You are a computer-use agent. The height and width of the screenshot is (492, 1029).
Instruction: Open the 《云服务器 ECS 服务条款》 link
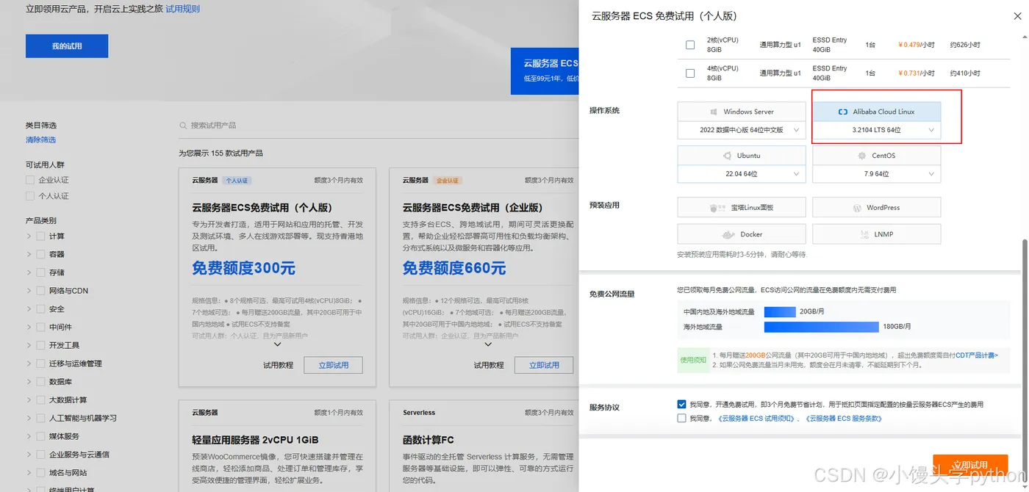pyautogui.click(x=843, y=419)
